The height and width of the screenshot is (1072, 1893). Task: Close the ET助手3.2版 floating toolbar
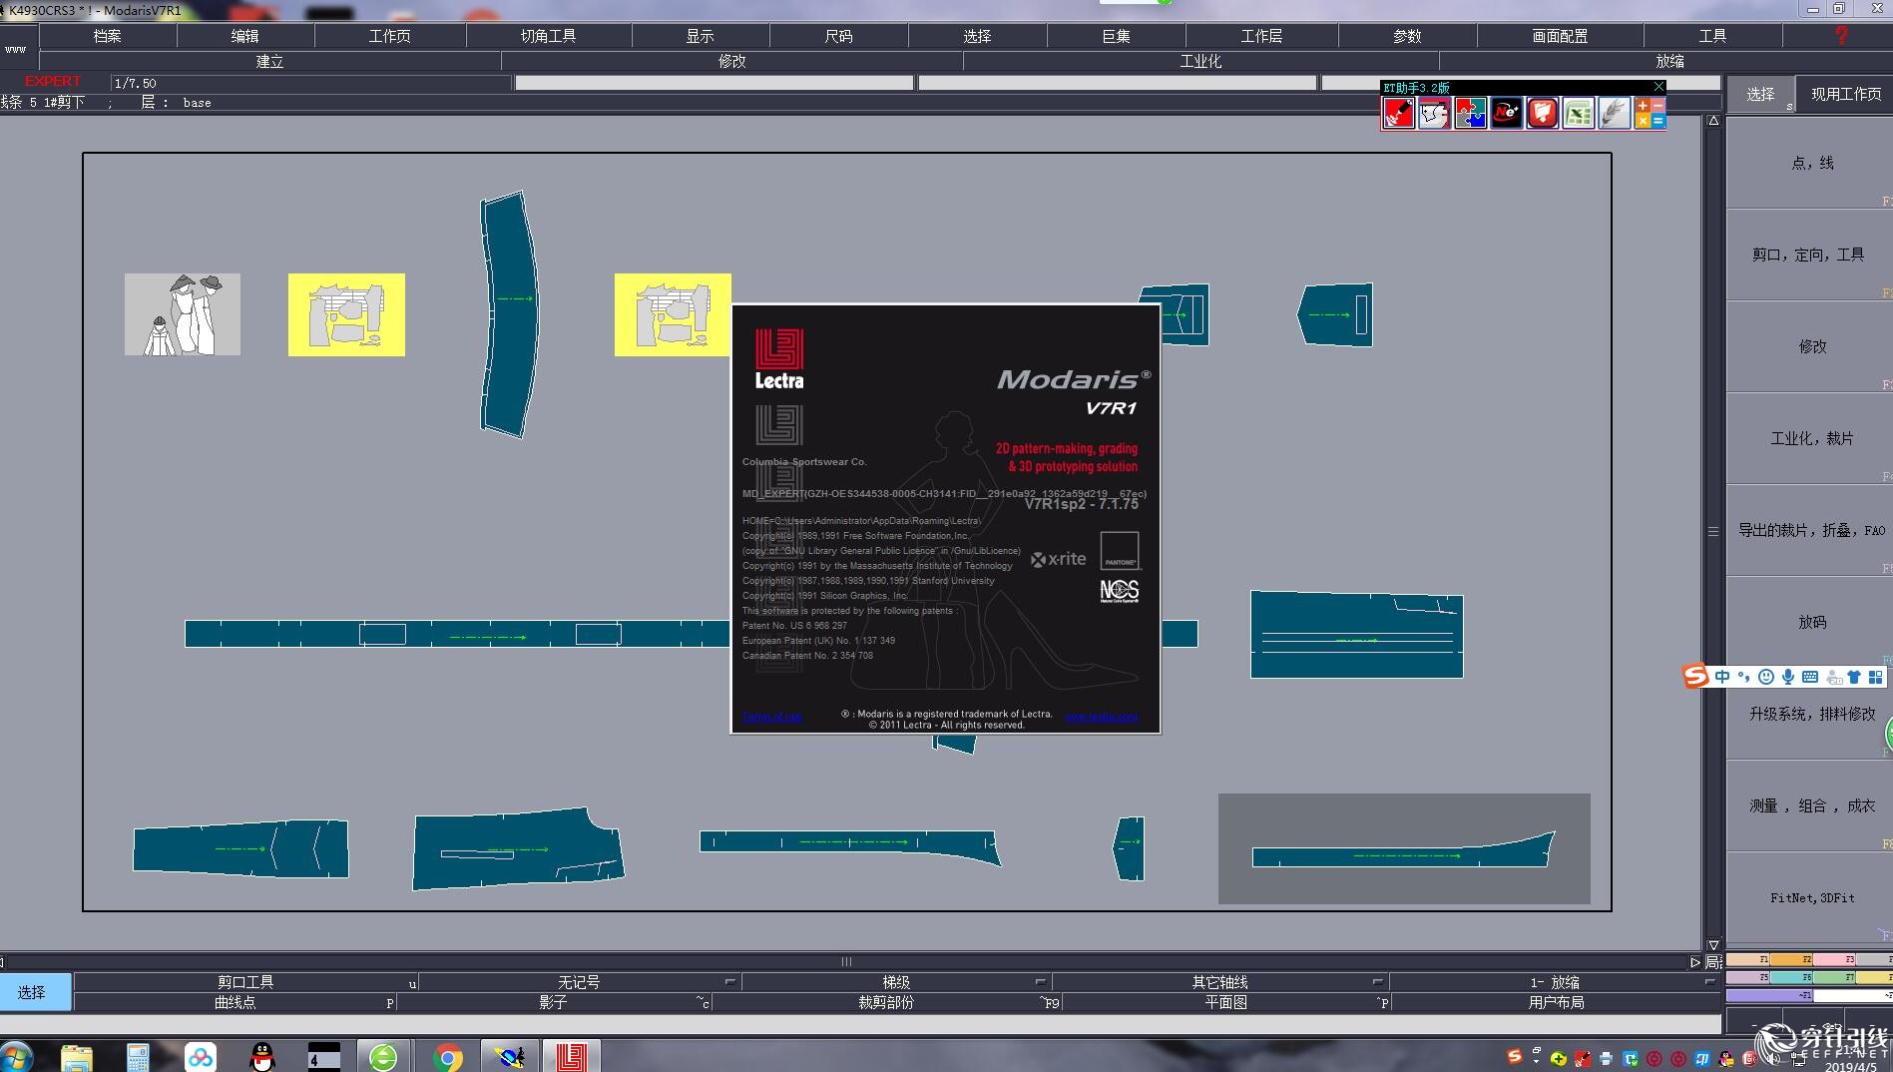pyautogui.click(x=1658, y=87)
